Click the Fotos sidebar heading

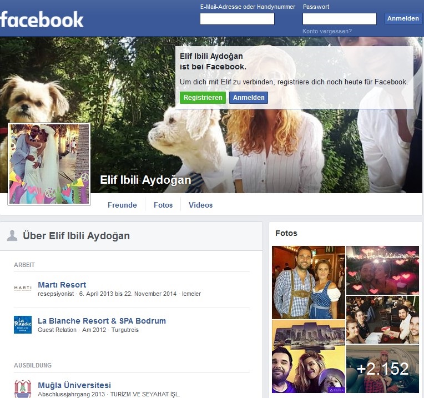point(286,233)
